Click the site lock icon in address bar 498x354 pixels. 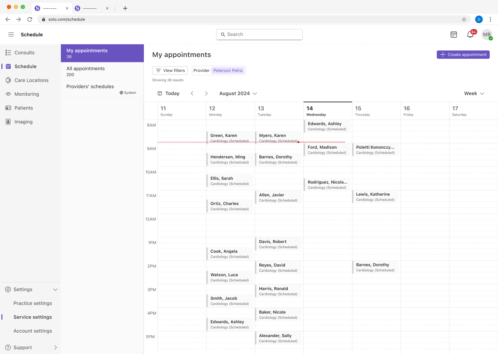pos(44,19)
